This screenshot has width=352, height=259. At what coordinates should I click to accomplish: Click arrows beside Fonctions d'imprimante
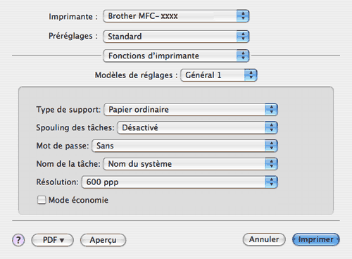[243, 56]
